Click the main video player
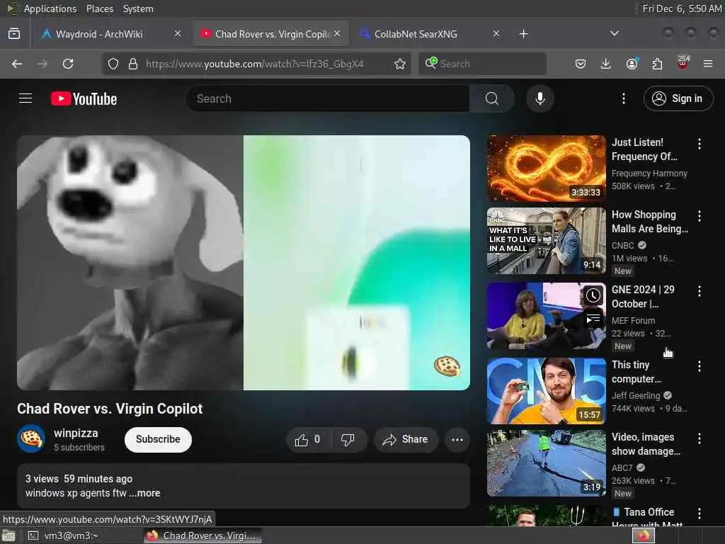The width and height of the screenshot is (725, 544). pyautogui.click(x=244, y=262)
